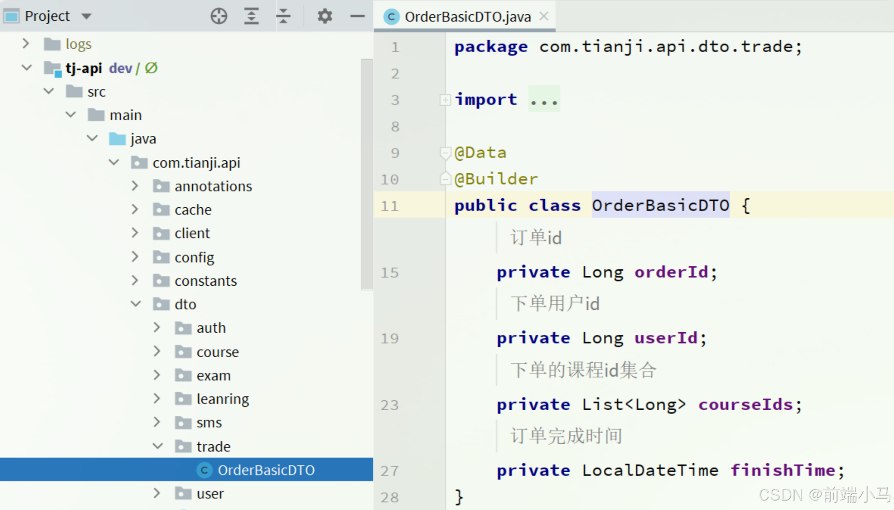Expand the user package

157,493
